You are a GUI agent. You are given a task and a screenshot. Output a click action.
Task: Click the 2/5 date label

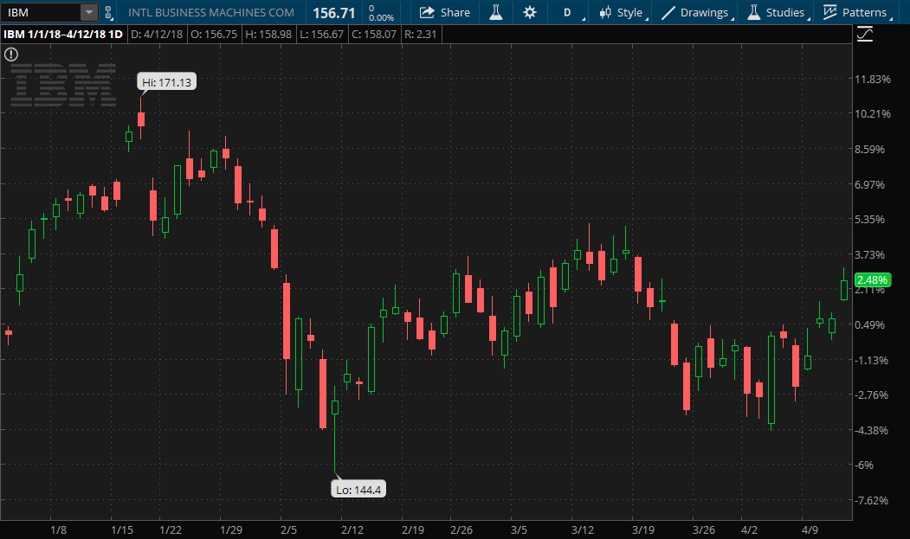coord(288,529)
